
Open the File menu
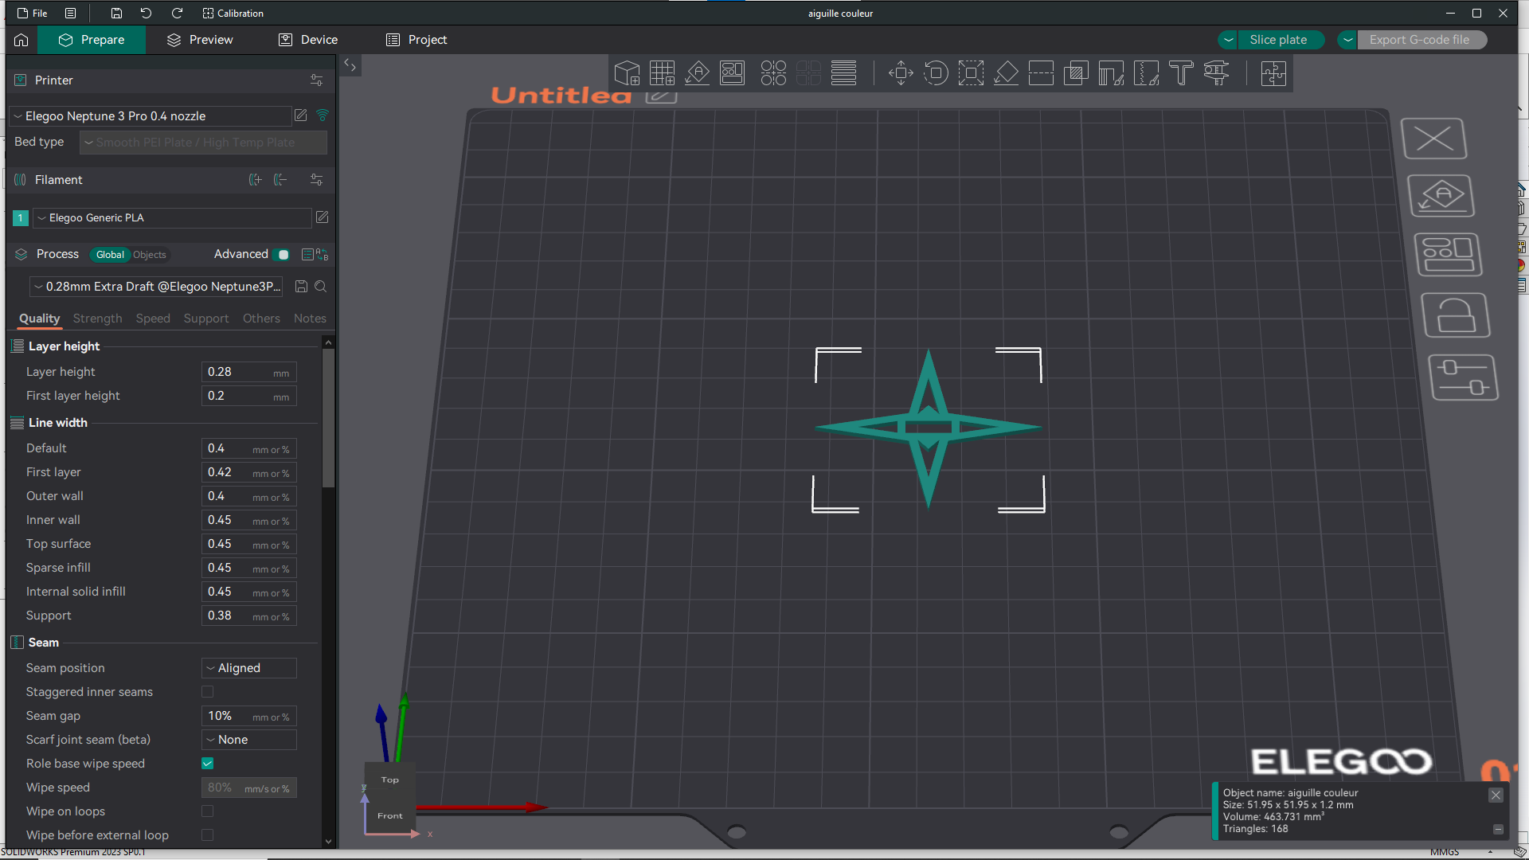(33, 13)
